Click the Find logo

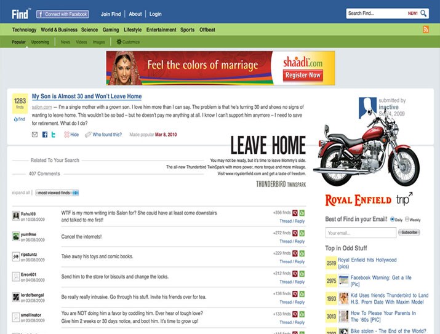pyautogui.click(x=20, y=14)
